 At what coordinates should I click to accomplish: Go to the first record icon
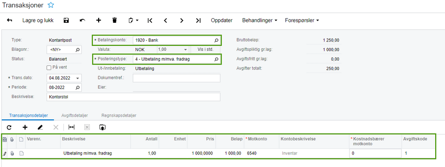pos(150,20)
